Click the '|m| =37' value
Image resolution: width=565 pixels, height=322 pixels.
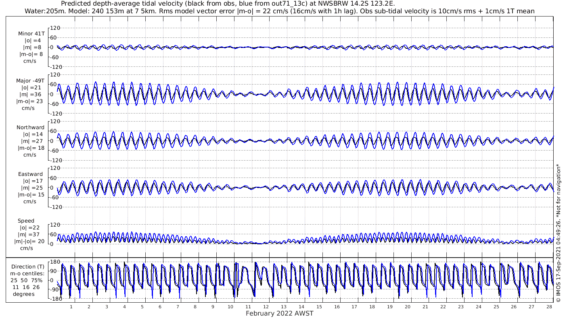[29, 235]
